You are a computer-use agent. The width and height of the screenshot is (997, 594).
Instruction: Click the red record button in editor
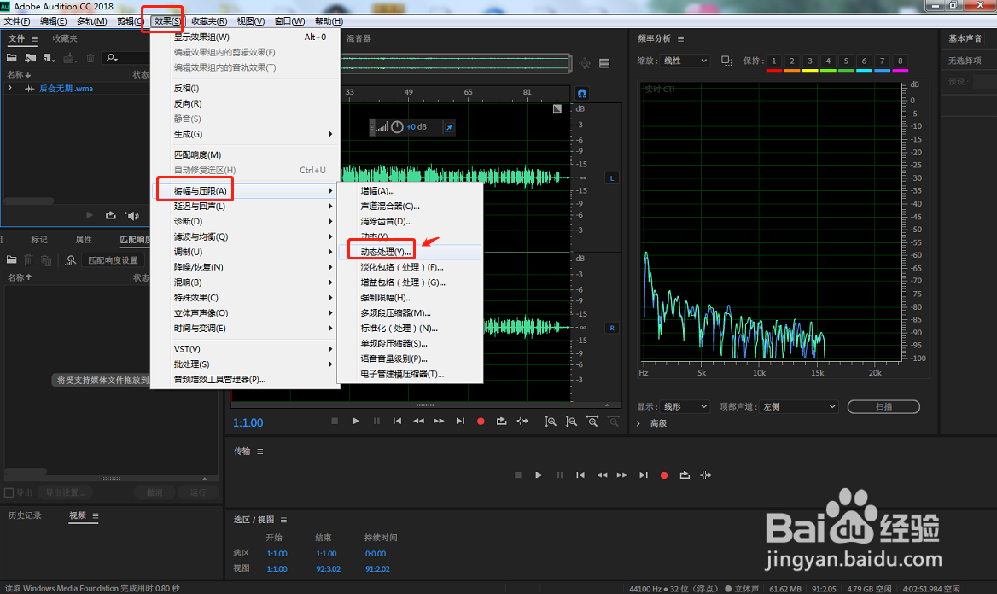point(481,421)
